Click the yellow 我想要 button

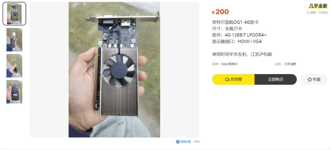(x=233, y=80)
